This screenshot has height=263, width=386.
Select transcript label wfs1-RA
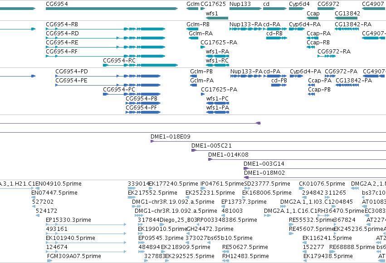point(217,52)
